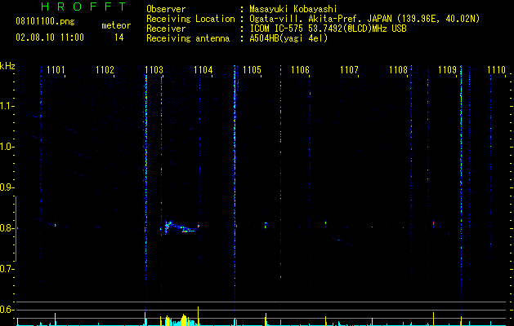Click the Receiving Location label
The width and height of the screenshot is (514, 326).
click(190, 19)
